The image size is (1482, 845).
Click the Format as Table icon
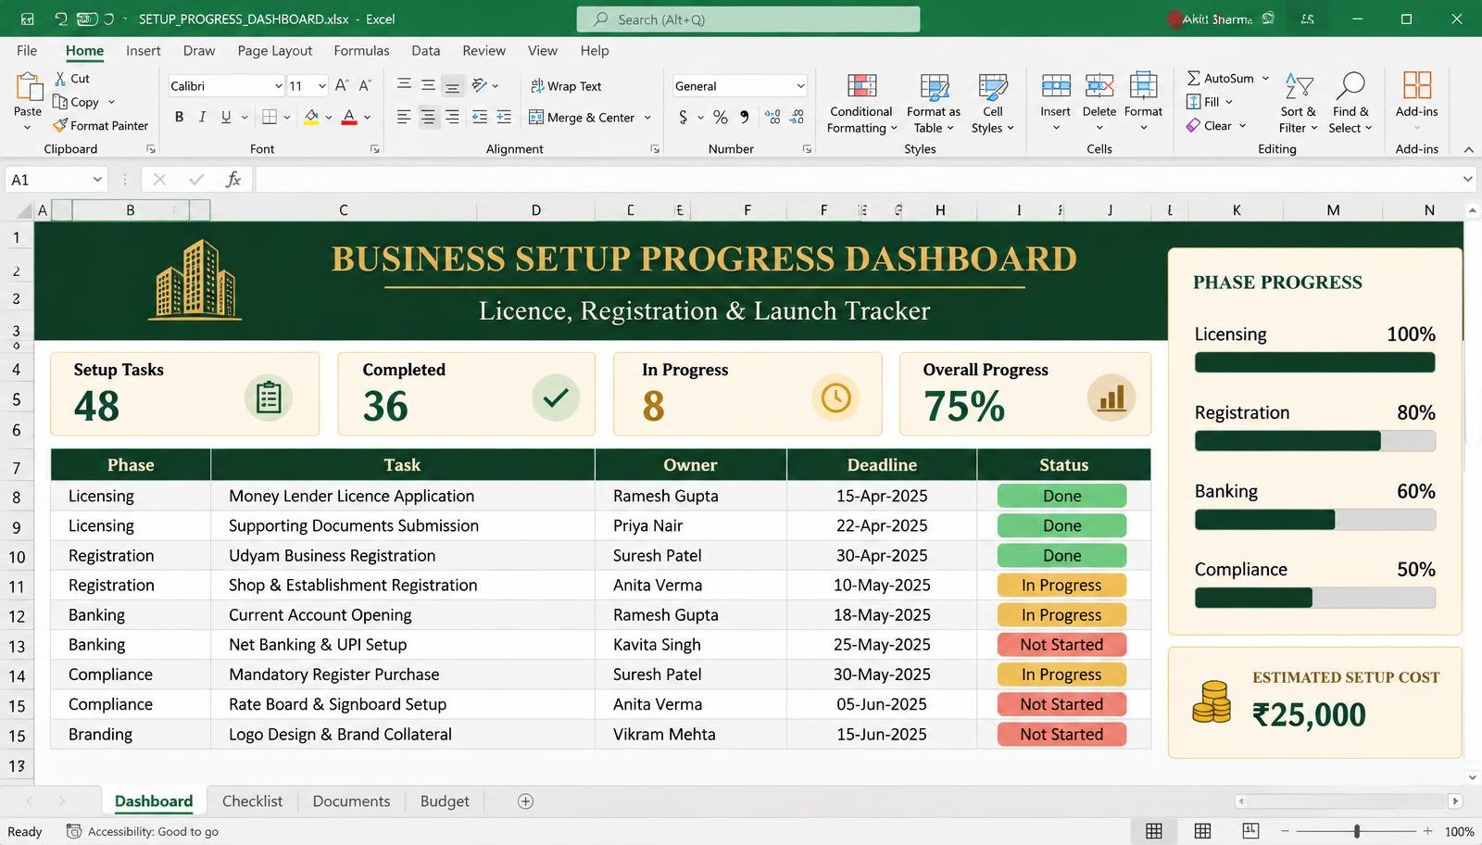point(934,87)
